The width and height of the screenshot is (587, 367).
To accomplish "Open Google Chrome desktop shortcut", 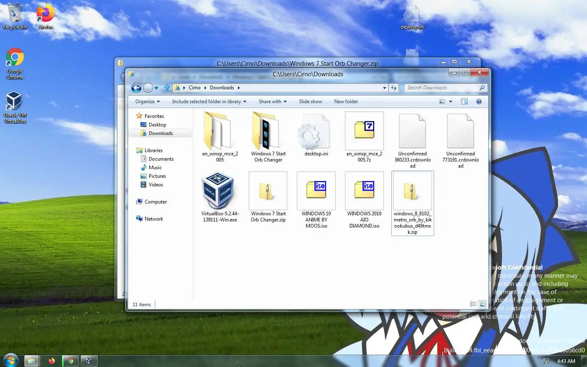I will pyautogui.click(x=15, y=64).
